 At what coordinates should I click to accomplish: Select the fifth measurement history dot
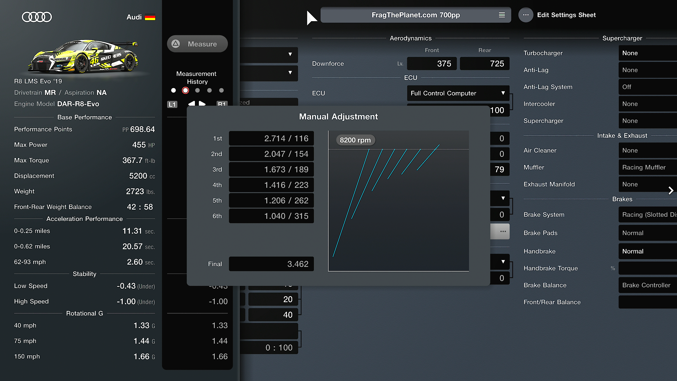(221, 90)
